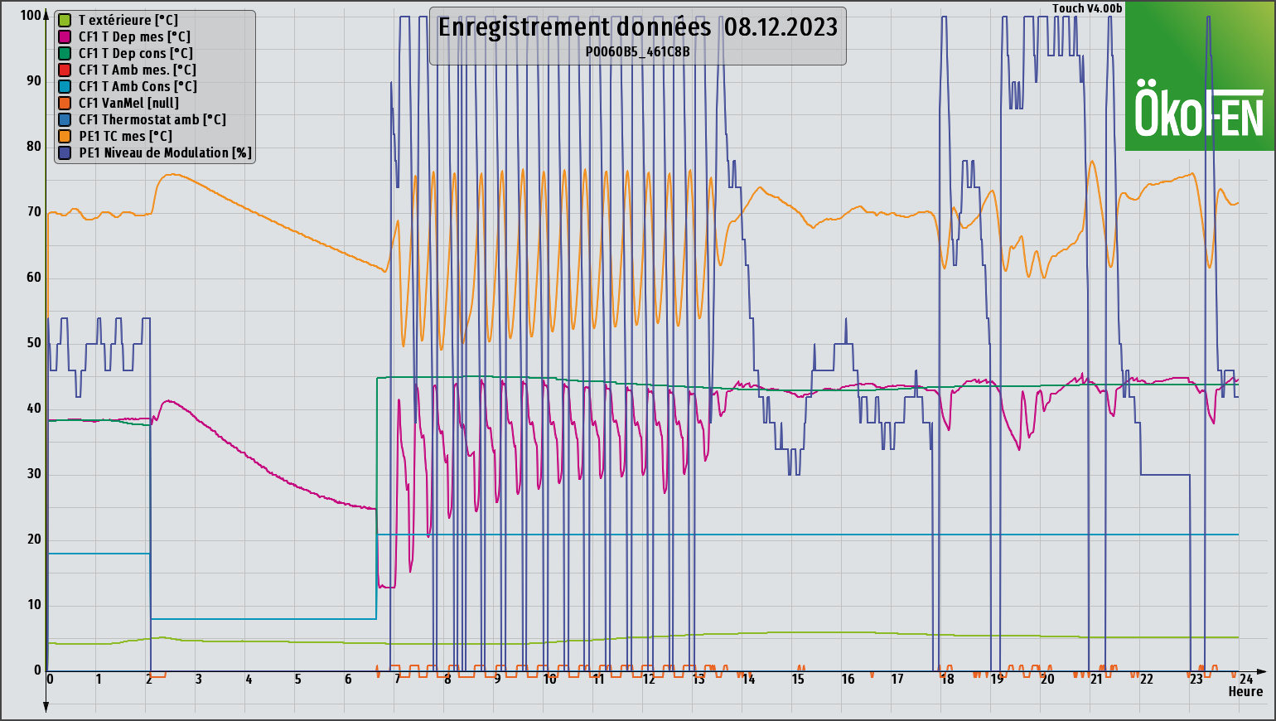Select the 'PE1 TC mes [°C]' label

[x=125, y=136]
